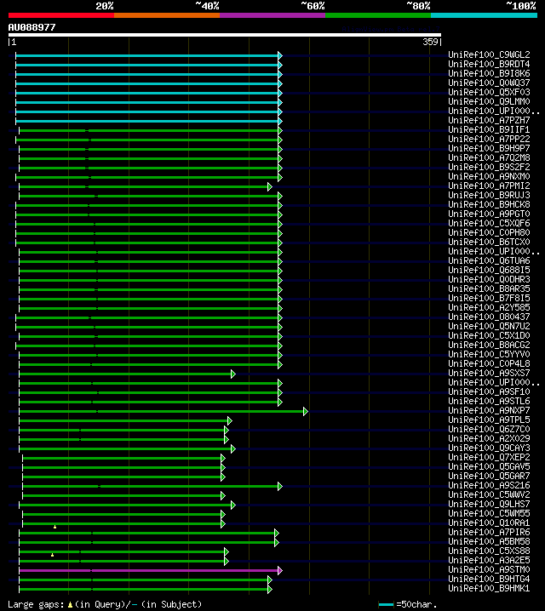Click the yellow gap marker below C5XS88 row
Screen dimensions: 545x611
pos(52,555)
